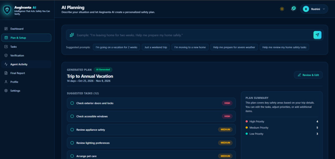Open notifications bell with badge
Image resolution: width=335 pixels, height=159 pixels.
293,9
